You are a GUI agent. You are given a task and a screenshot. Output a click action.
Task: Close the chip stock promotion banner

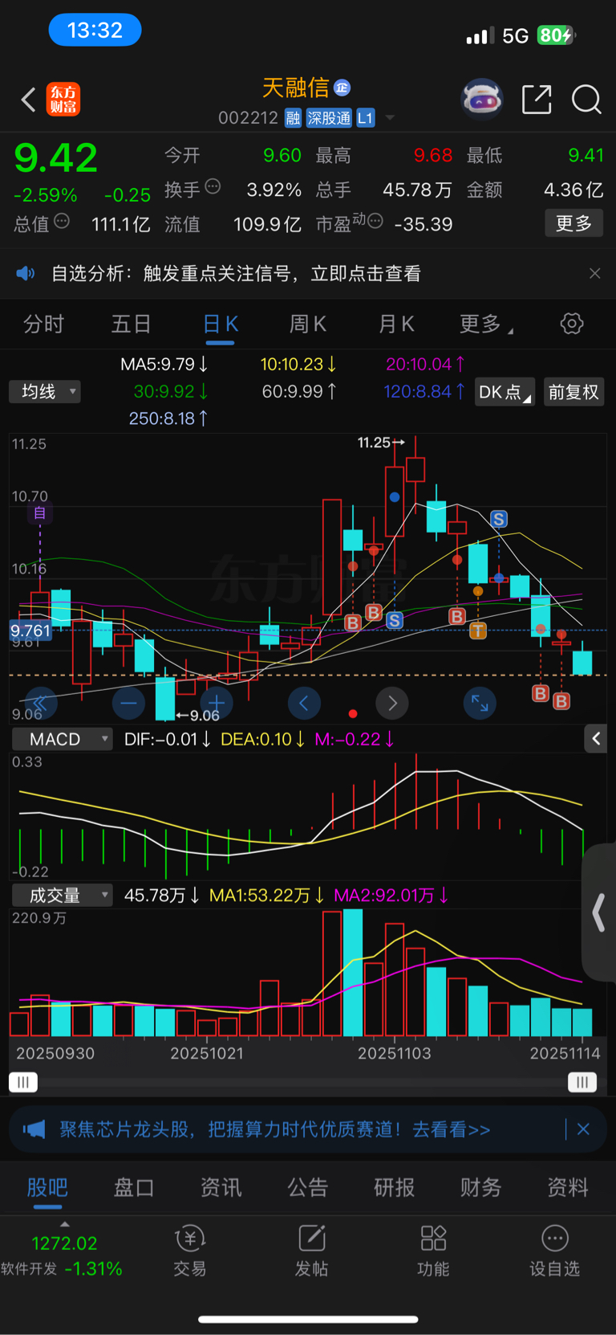[583, 1129]
